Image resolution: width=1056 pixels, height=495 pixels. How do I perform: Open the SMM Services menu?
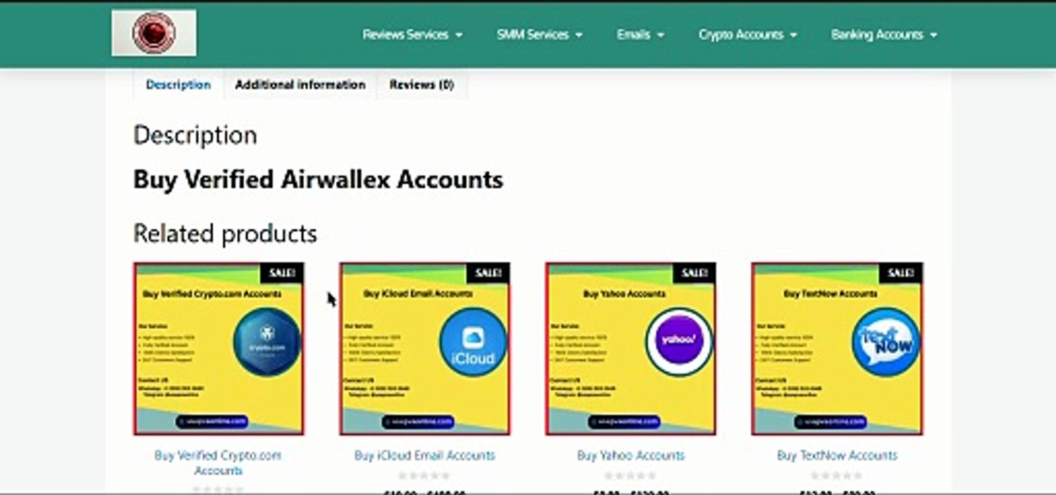tap(540, 34)
